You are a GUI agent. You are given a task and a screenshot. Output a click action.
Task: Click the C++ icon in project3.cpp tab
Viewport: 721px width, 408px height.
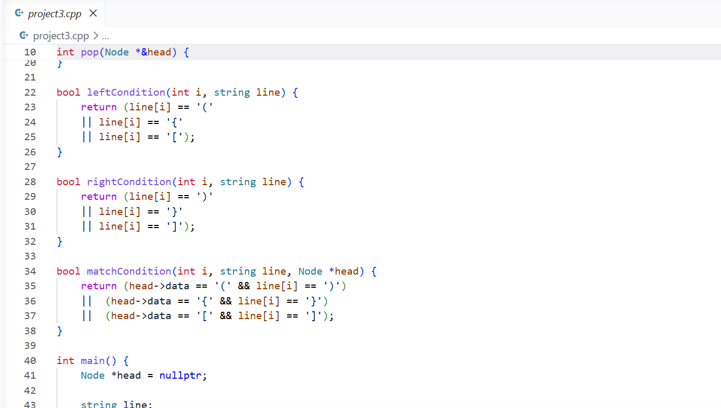click(x=19, y=14)
